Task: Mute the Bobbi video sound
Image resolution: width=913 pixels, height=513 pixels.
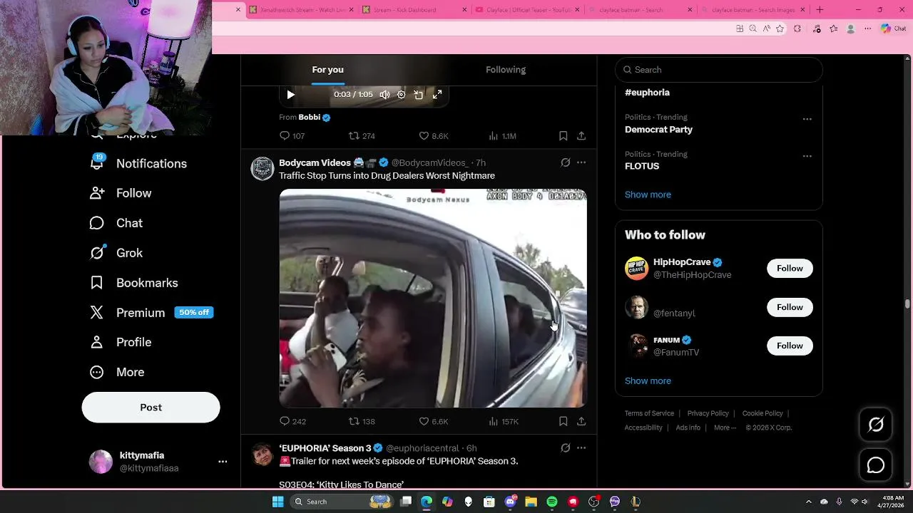Action: coord(384,94)
